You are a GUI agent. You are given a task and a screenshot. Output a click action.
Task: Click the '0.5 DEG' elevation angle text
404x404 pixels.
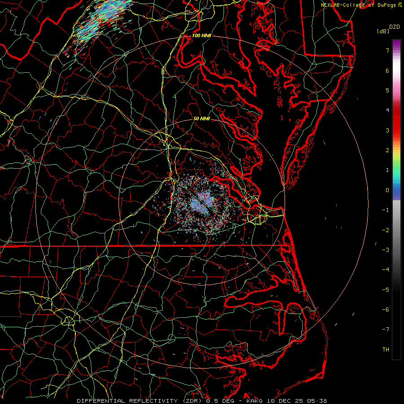(220, 401)
